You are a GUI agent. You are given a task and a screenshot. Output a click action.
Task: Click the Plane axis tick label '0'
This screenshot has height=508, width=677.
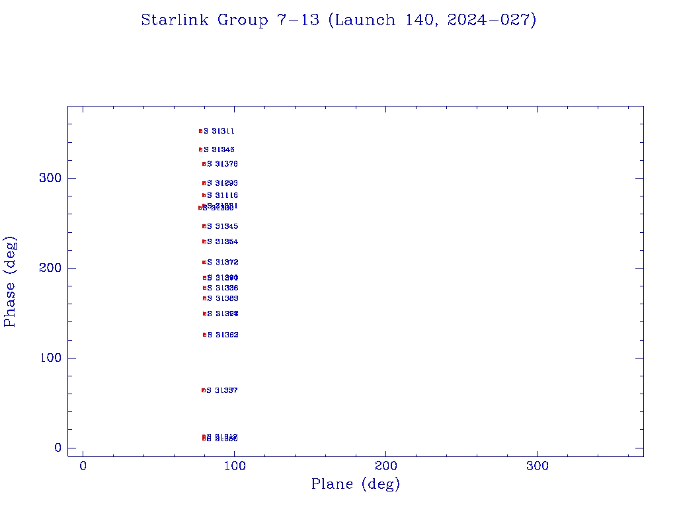click(x=83, y=466)
